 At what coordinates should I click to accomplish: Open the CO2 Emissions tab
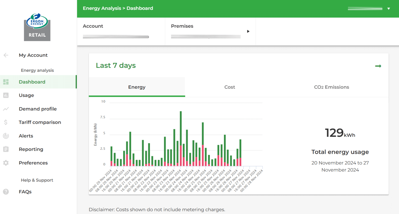click(331, 87)
